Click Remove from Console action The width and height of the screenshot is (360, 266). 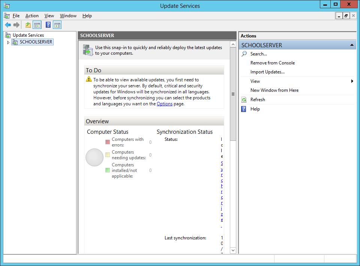[x=273, y=63]
